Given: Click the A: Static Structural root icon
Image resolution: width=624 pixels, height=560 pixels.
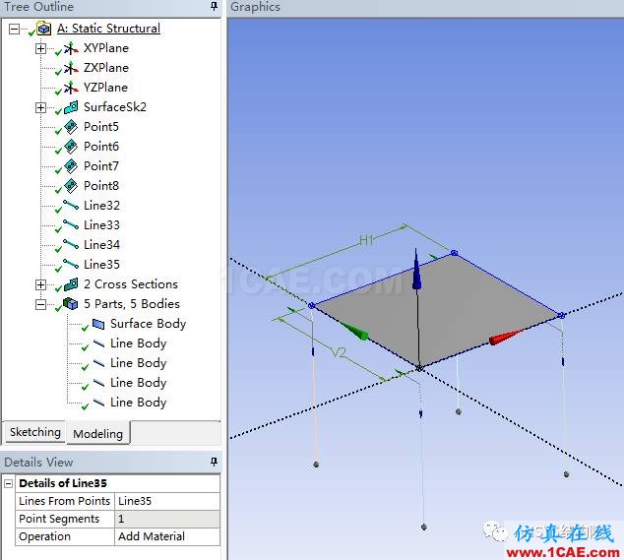Looking at the screenshot, I should point(43,29).
